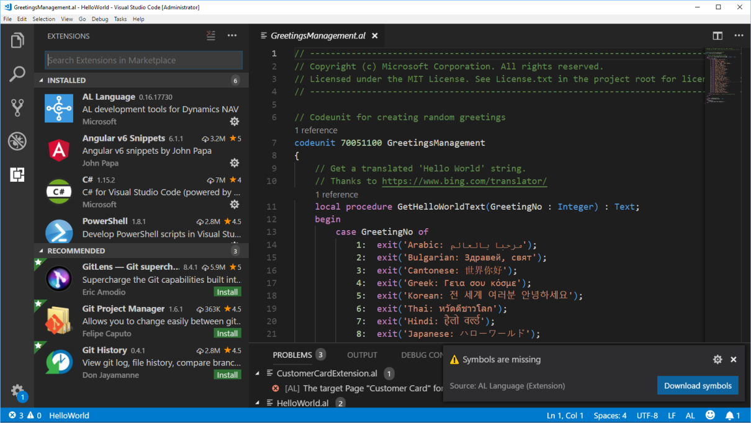Switch to the Output panel tab
Screen dimensions: 751x423
click(362, 355)
